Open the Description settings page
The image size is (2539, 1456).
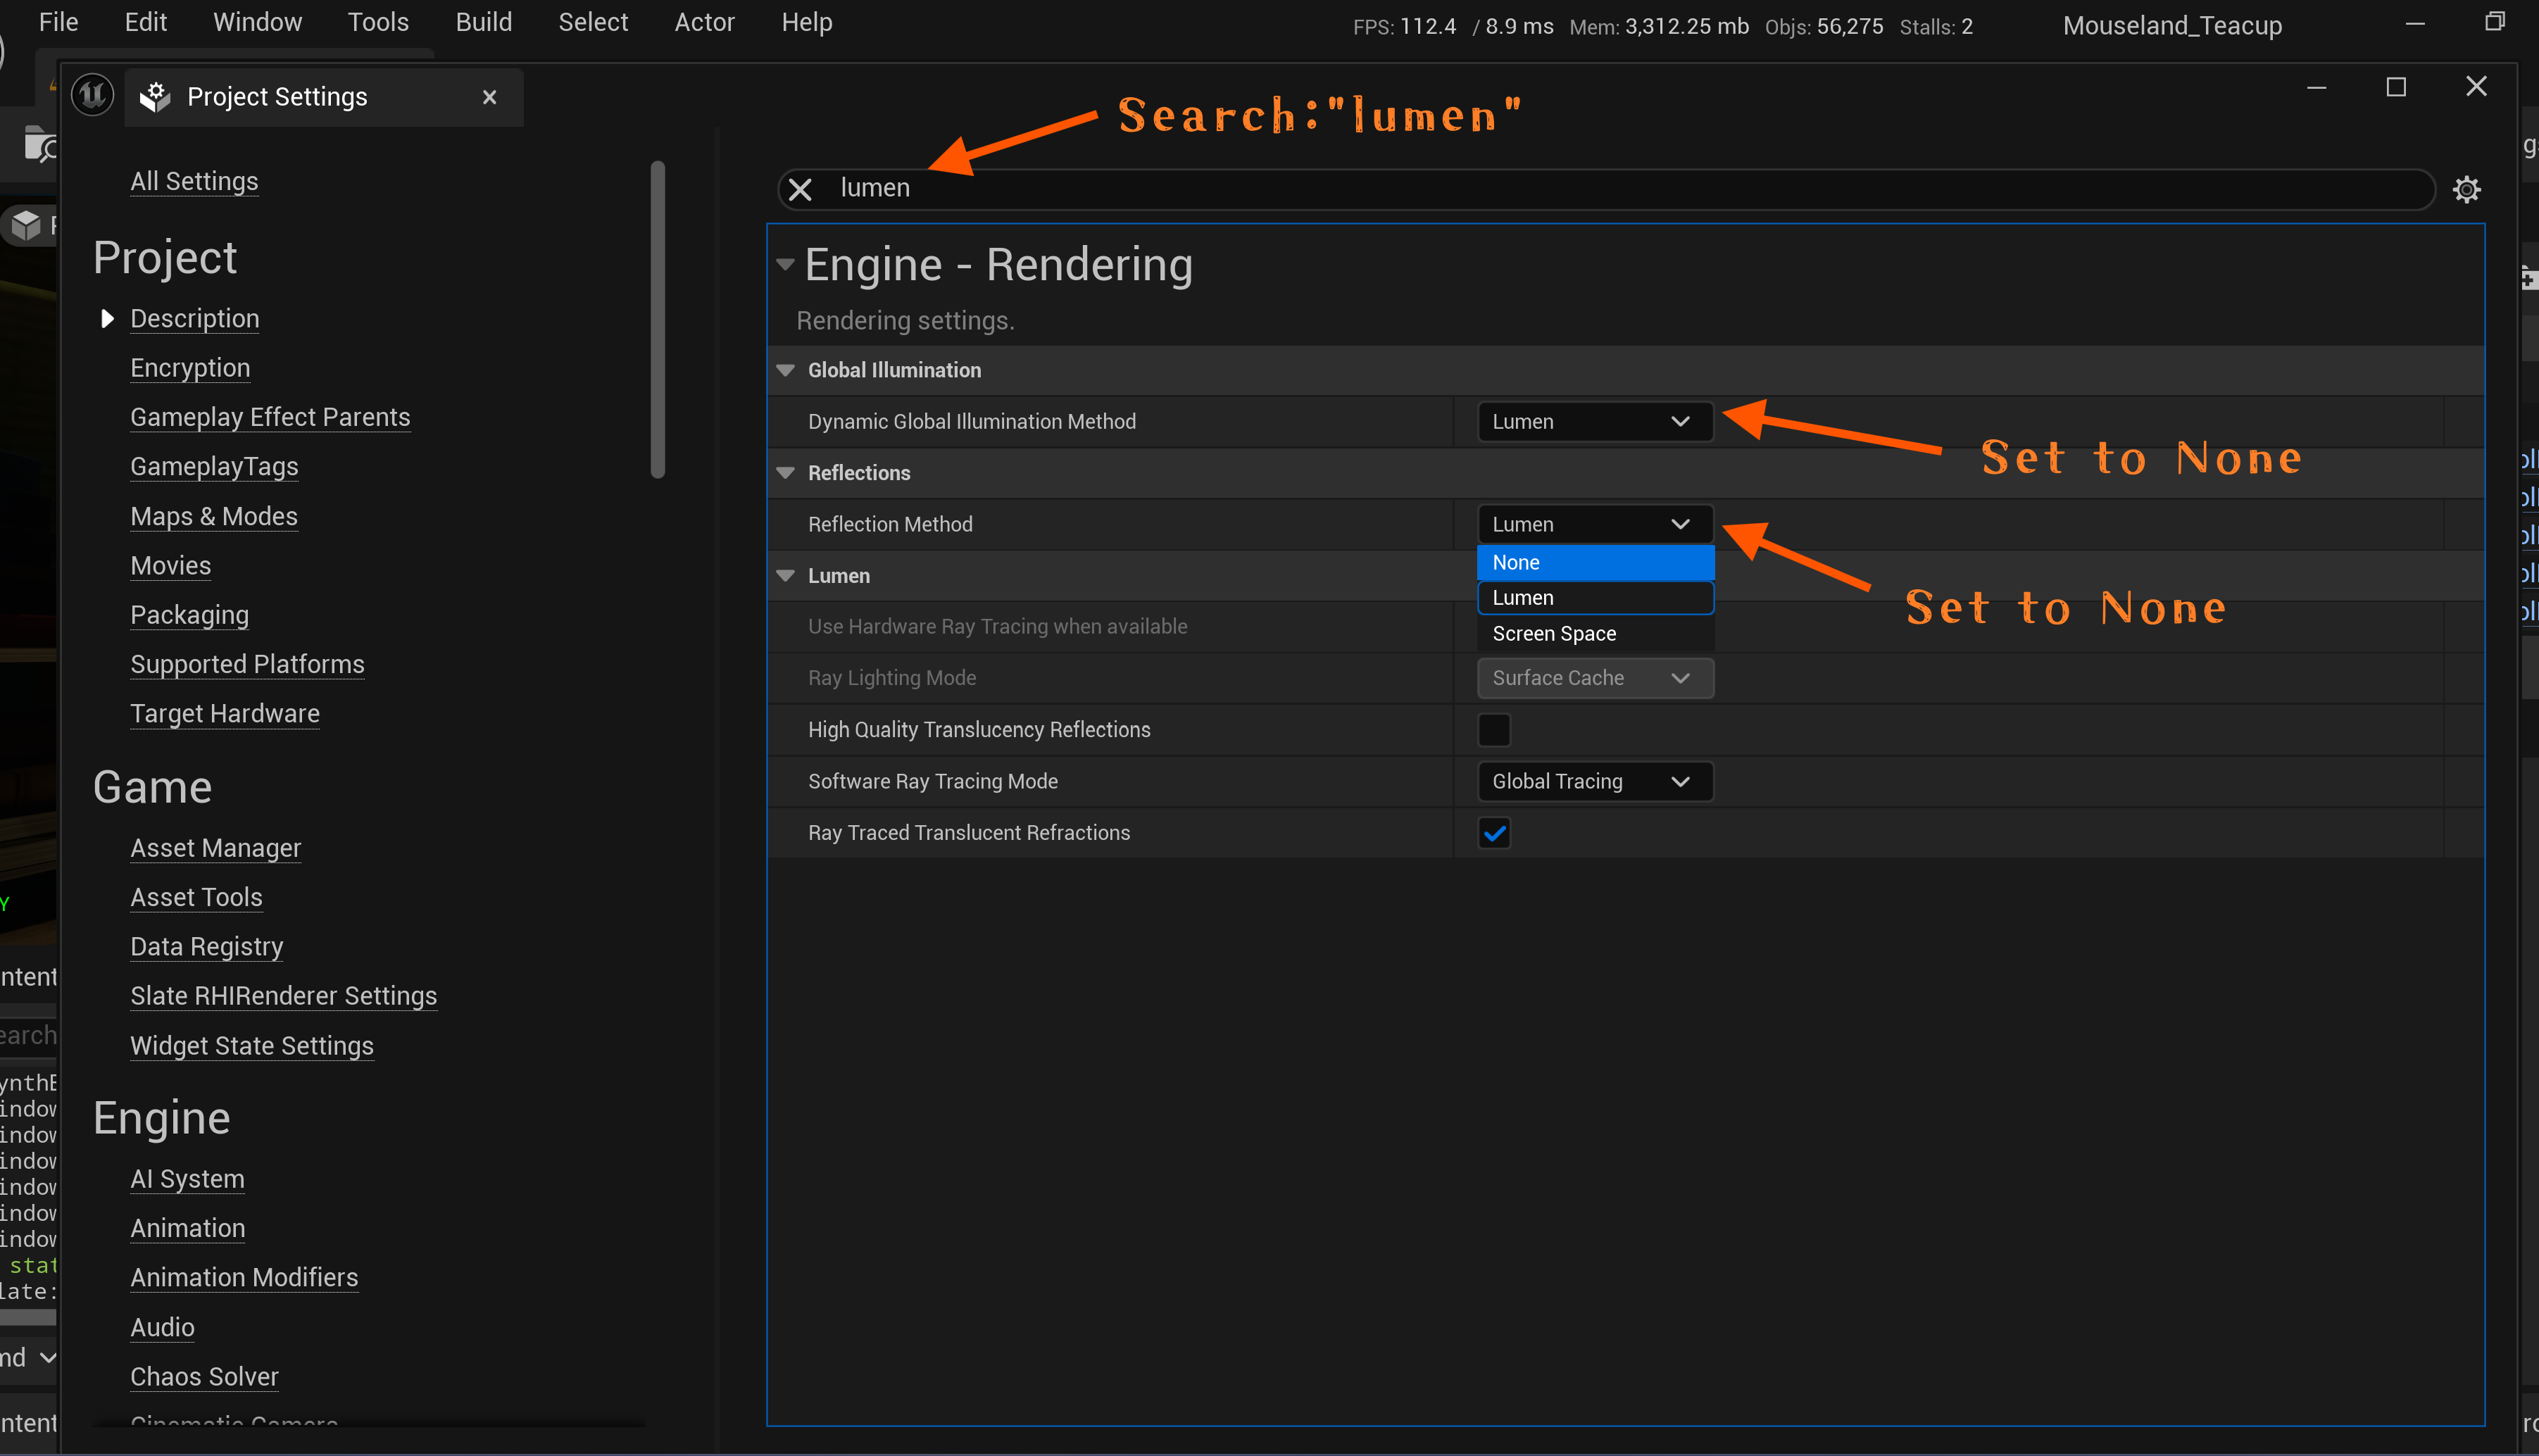click(x=195, y=319)
